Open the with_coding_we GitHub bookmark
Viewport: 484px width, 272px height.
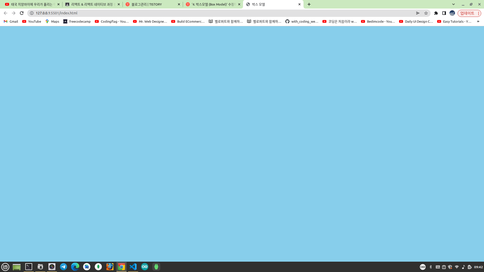coord(302,21)
